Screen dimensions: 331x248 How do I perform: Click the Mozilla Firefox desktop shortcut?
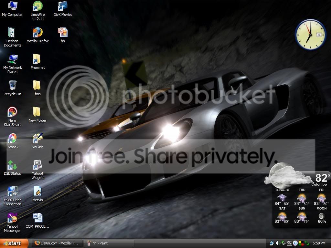point(37,35)
